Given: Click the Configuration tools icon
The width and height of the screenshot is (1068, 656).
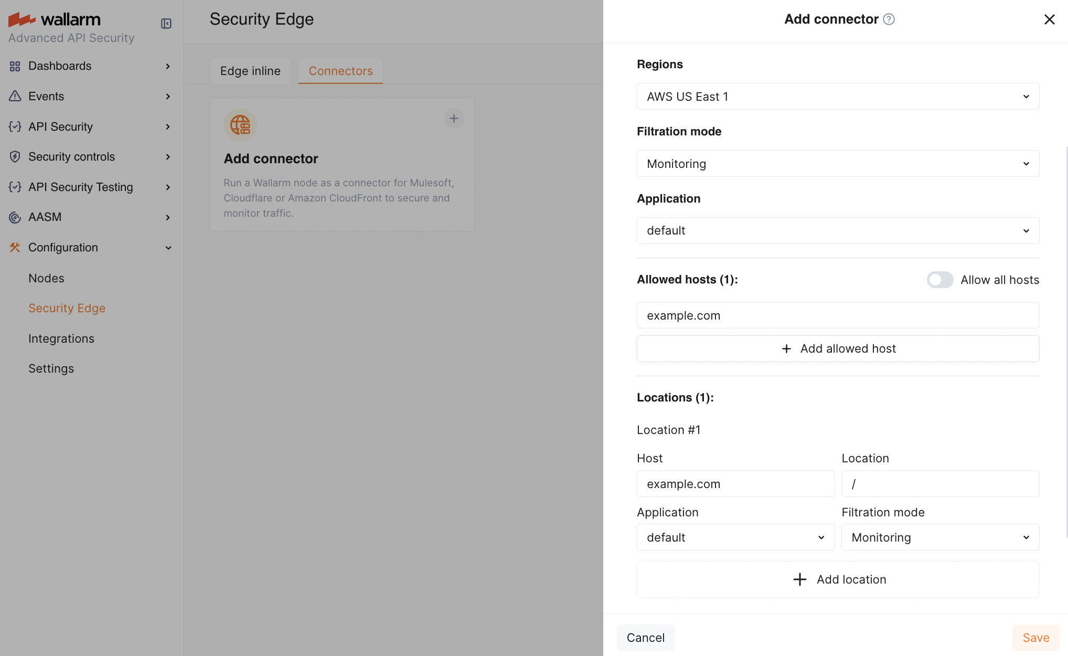Looking at the screenshot, I should [x=15, y=247].
